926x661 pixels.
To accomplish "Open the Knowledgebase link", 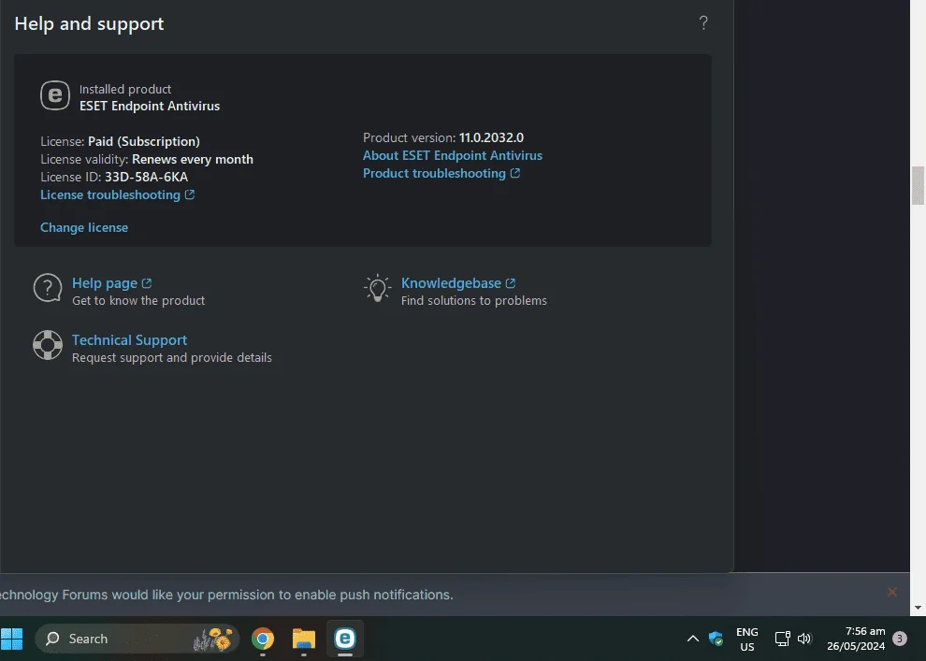I will point(451,283).
